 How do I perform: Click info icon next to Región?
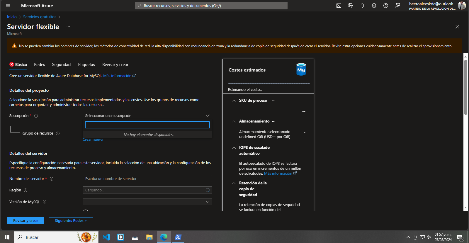coord(26,190)
